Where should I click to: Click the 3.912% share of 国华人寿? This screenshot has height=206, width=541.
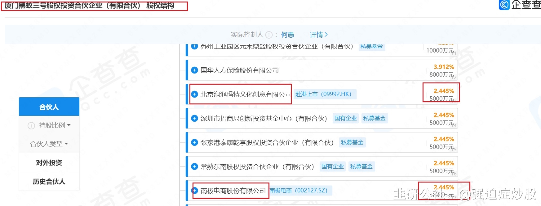[444, 67]
